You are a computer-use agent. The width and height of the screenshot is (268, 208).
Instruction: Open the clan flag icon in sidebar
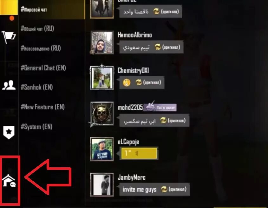(x=9, y=37)
